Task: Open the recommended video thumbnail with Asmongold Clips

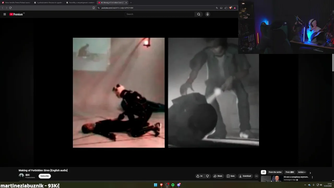Action: coord(271,179)
